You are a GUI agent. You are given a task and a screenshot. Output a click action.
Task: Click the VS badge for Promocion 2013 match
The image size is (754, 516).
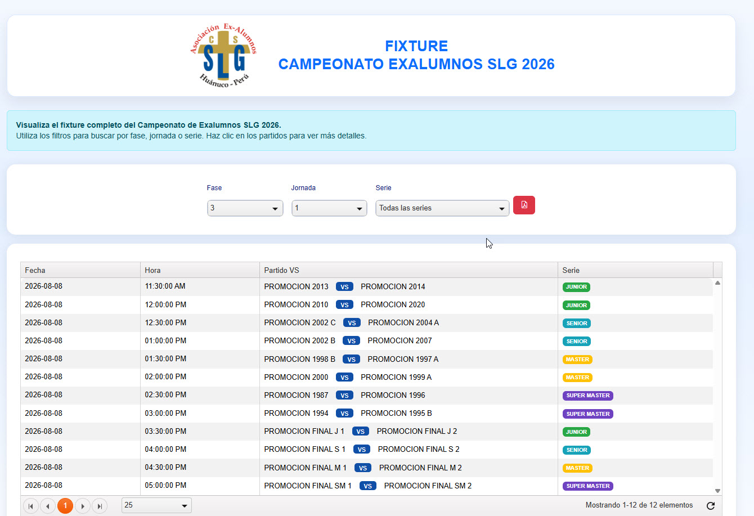point(344,287)
